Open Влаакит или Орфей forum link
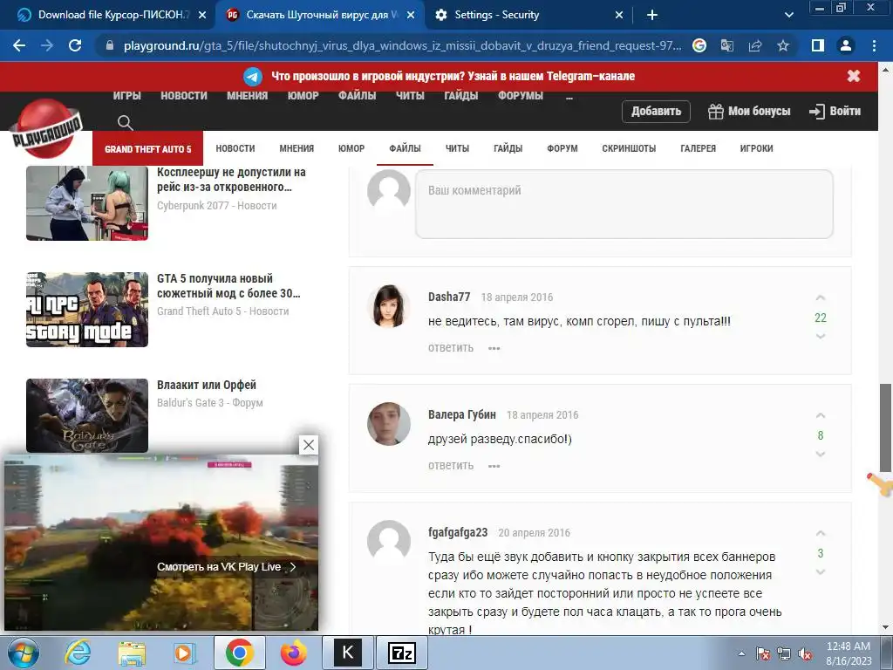Viewport: 893px width, 670px height. point(206,385)
